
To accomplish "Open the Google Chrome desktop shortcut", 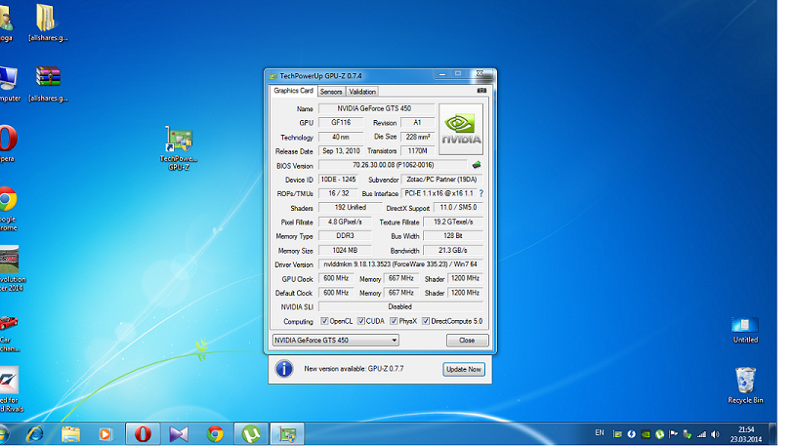I will pos(8,209).
